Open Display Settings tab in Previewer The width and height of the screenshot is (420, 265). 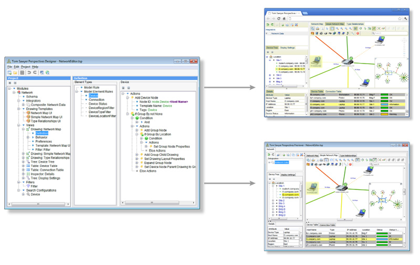288,175
